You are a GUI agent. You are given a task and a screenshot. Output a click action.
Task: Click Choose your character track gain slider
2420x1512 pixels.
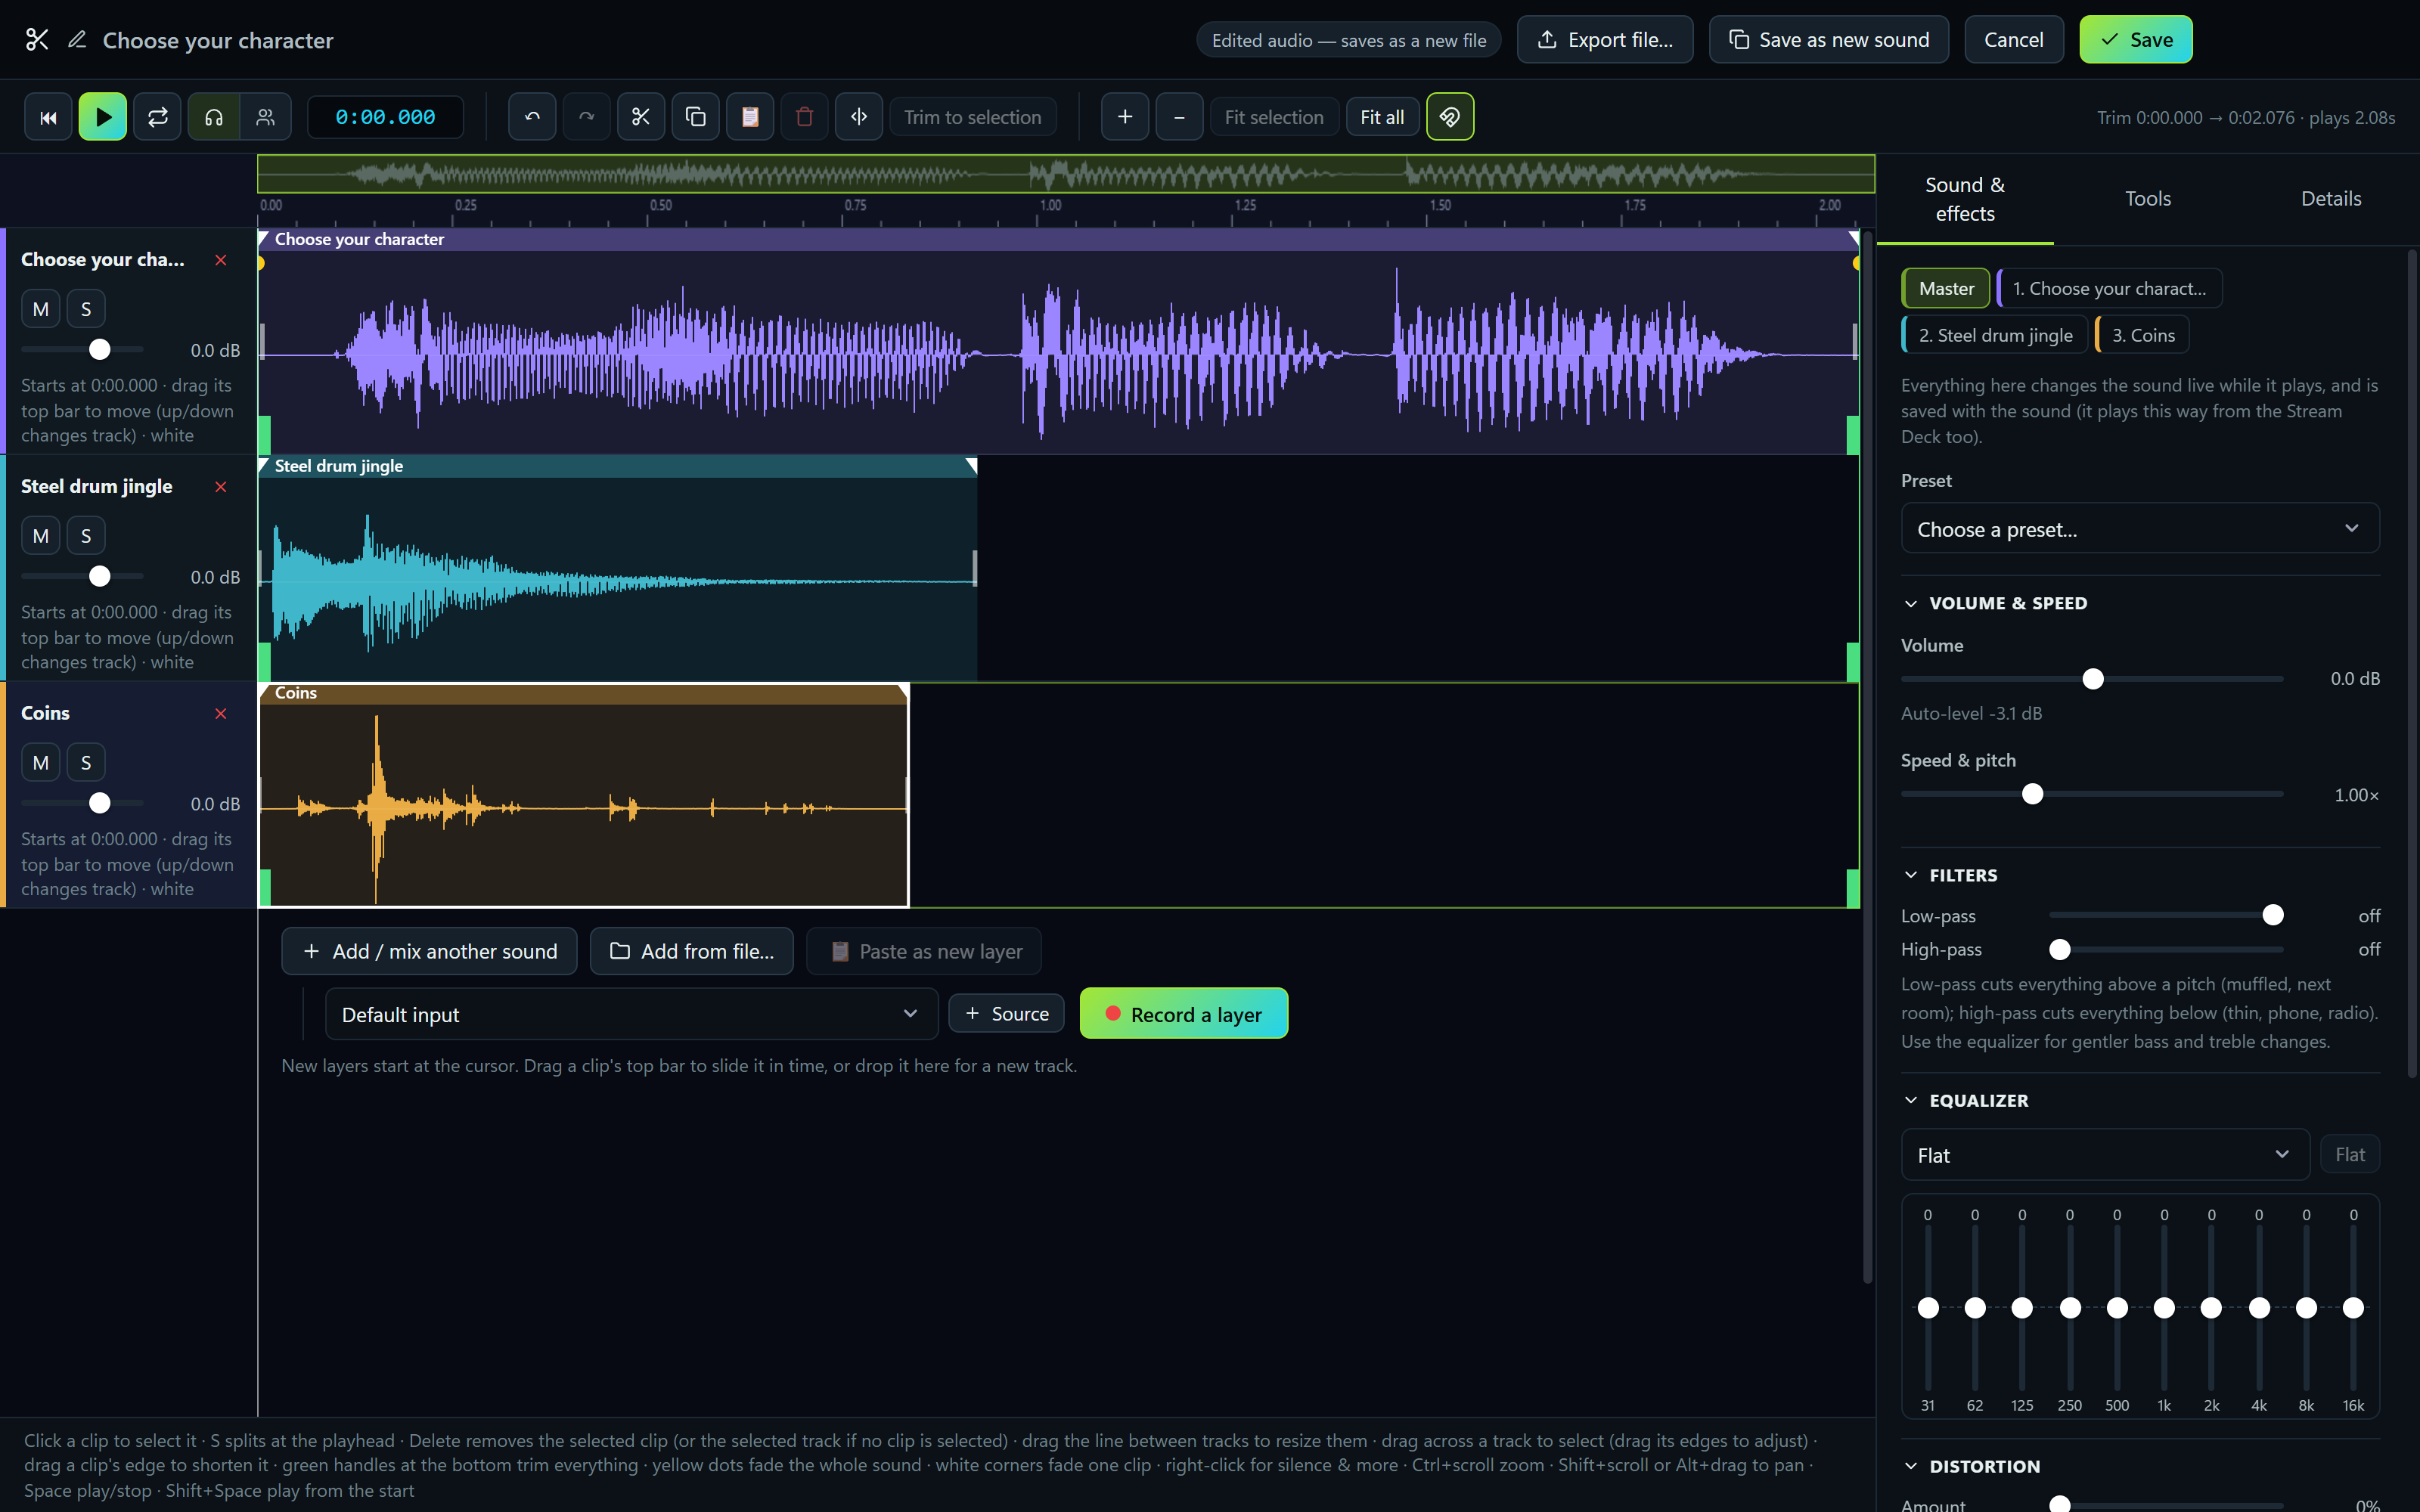tap(83, 350)
